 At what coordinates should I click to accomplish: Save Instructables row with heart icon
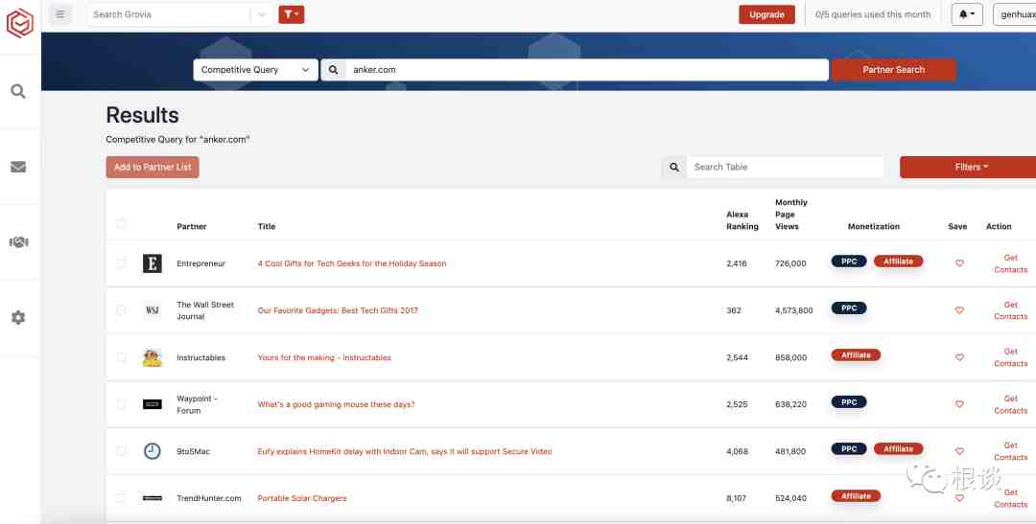(x=959, y=357)
